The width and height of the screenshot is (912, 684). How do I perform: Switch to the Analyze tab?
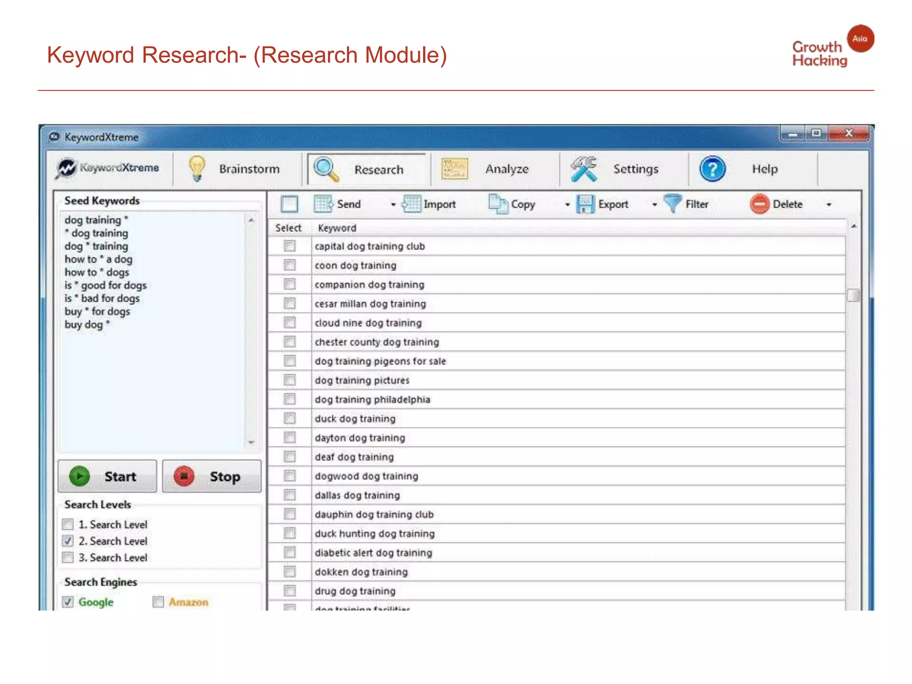495,169
